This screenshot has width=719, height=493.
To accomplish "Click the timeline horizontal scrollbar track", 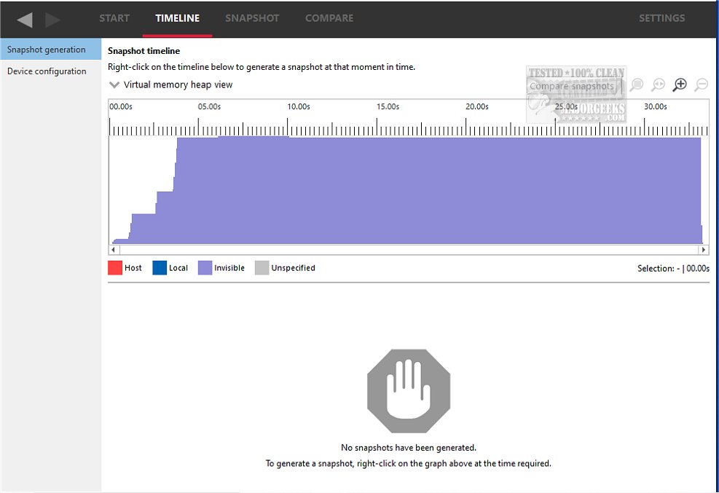I will pyautogui.click(x=409, y=250).
